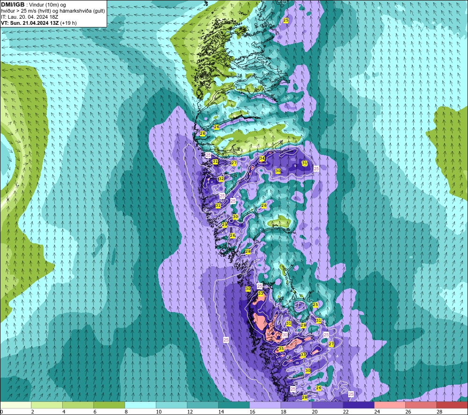Click the yellow '32' peak gust label
468x415 pixels.
[x=221, y=179]
